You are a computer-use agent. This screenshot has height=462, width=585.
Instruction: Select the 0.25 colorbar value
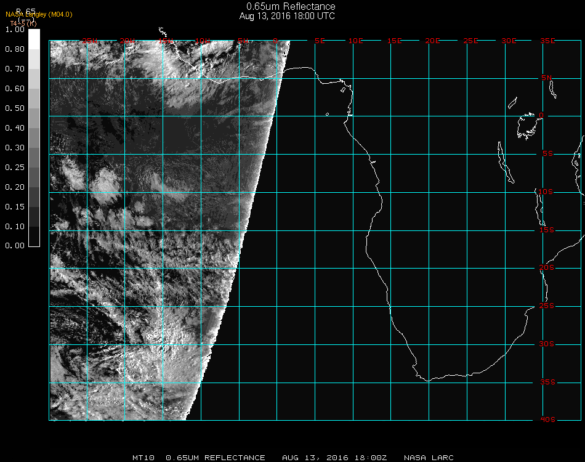pyautogui.click(x=15, y=168)
